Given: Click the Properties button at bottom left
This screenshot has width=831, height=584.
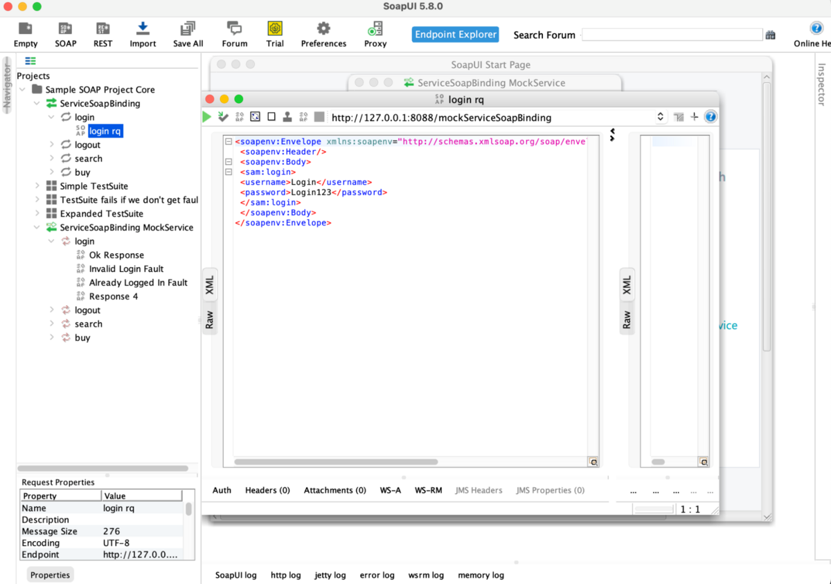Looking at the screenshot, I should (x=50, y=575).
